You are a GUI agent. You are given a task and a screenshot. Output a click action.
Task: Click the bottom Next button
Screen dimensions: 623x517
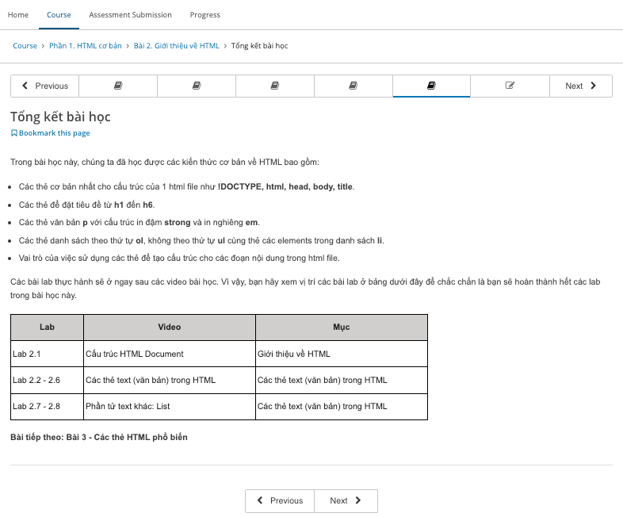346,500
